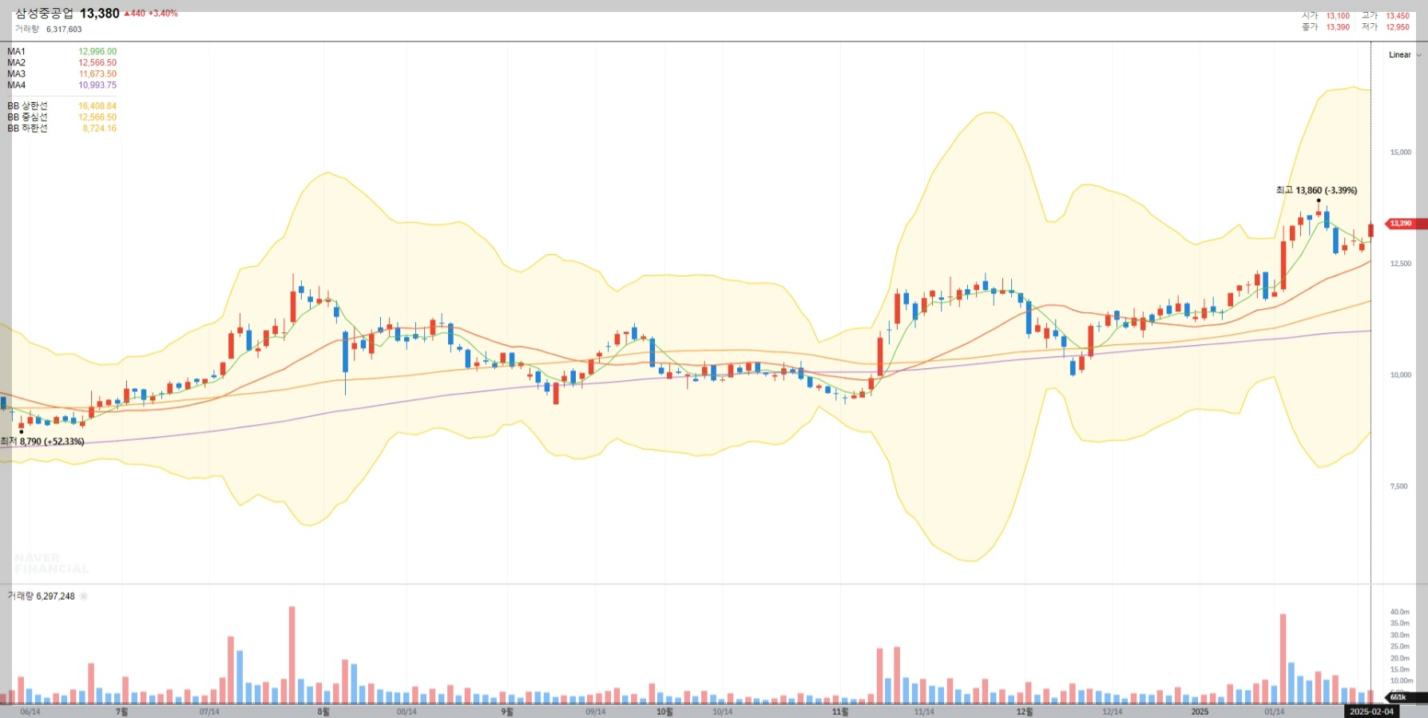Click the MA3 legend value 11,673.50
The width and height of the screenshot is (1428, 718).
[97, 74]
